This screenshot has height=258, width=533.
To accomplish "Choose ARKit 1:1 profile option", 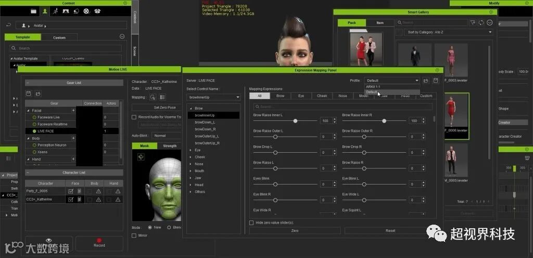I will pyautogui.click(x=373, y=87).
